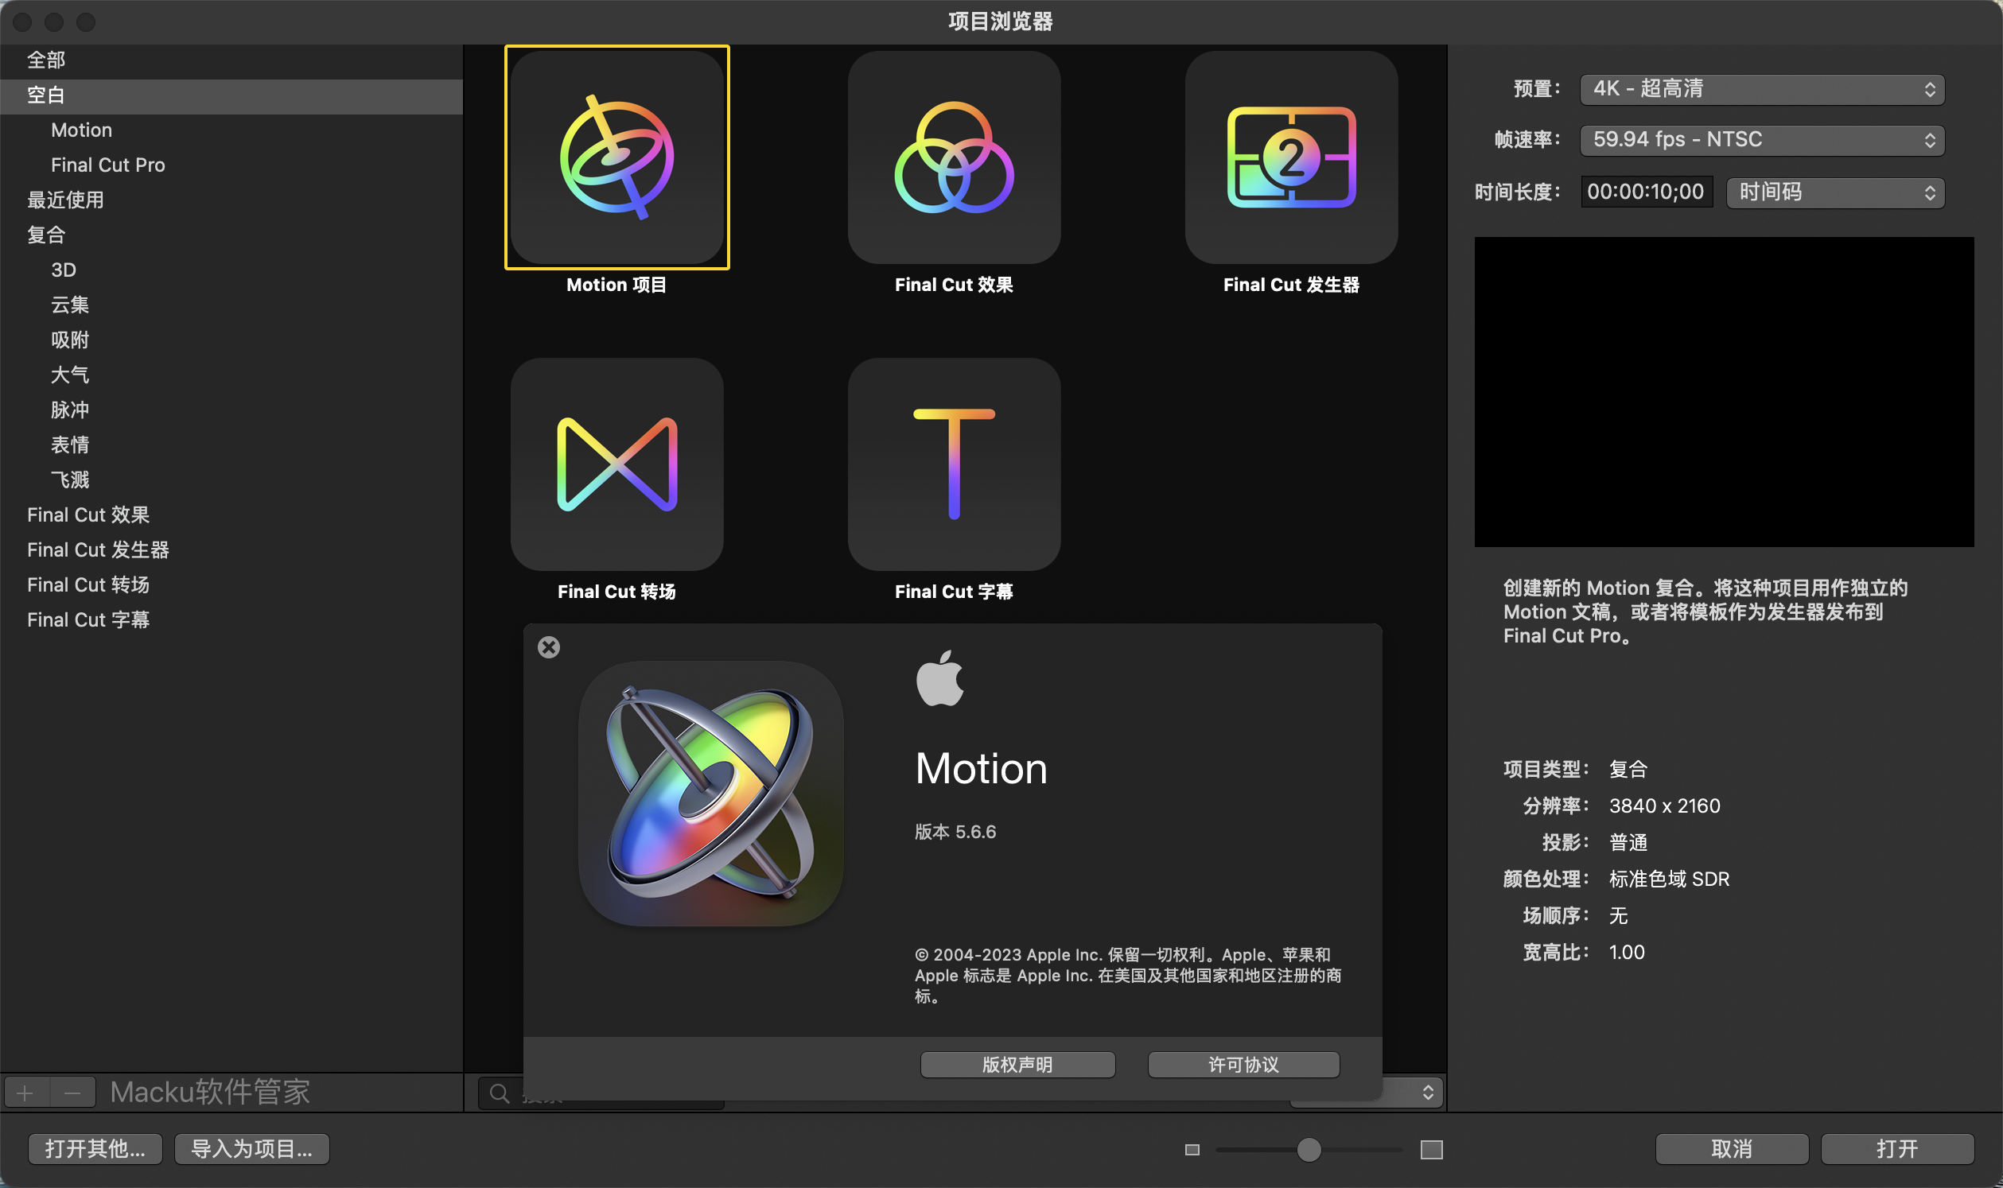Select the Final Cut 效果 template icon
This screenshot has height=1188, width=2003.
pyautogui.click(x=954, y=157)
